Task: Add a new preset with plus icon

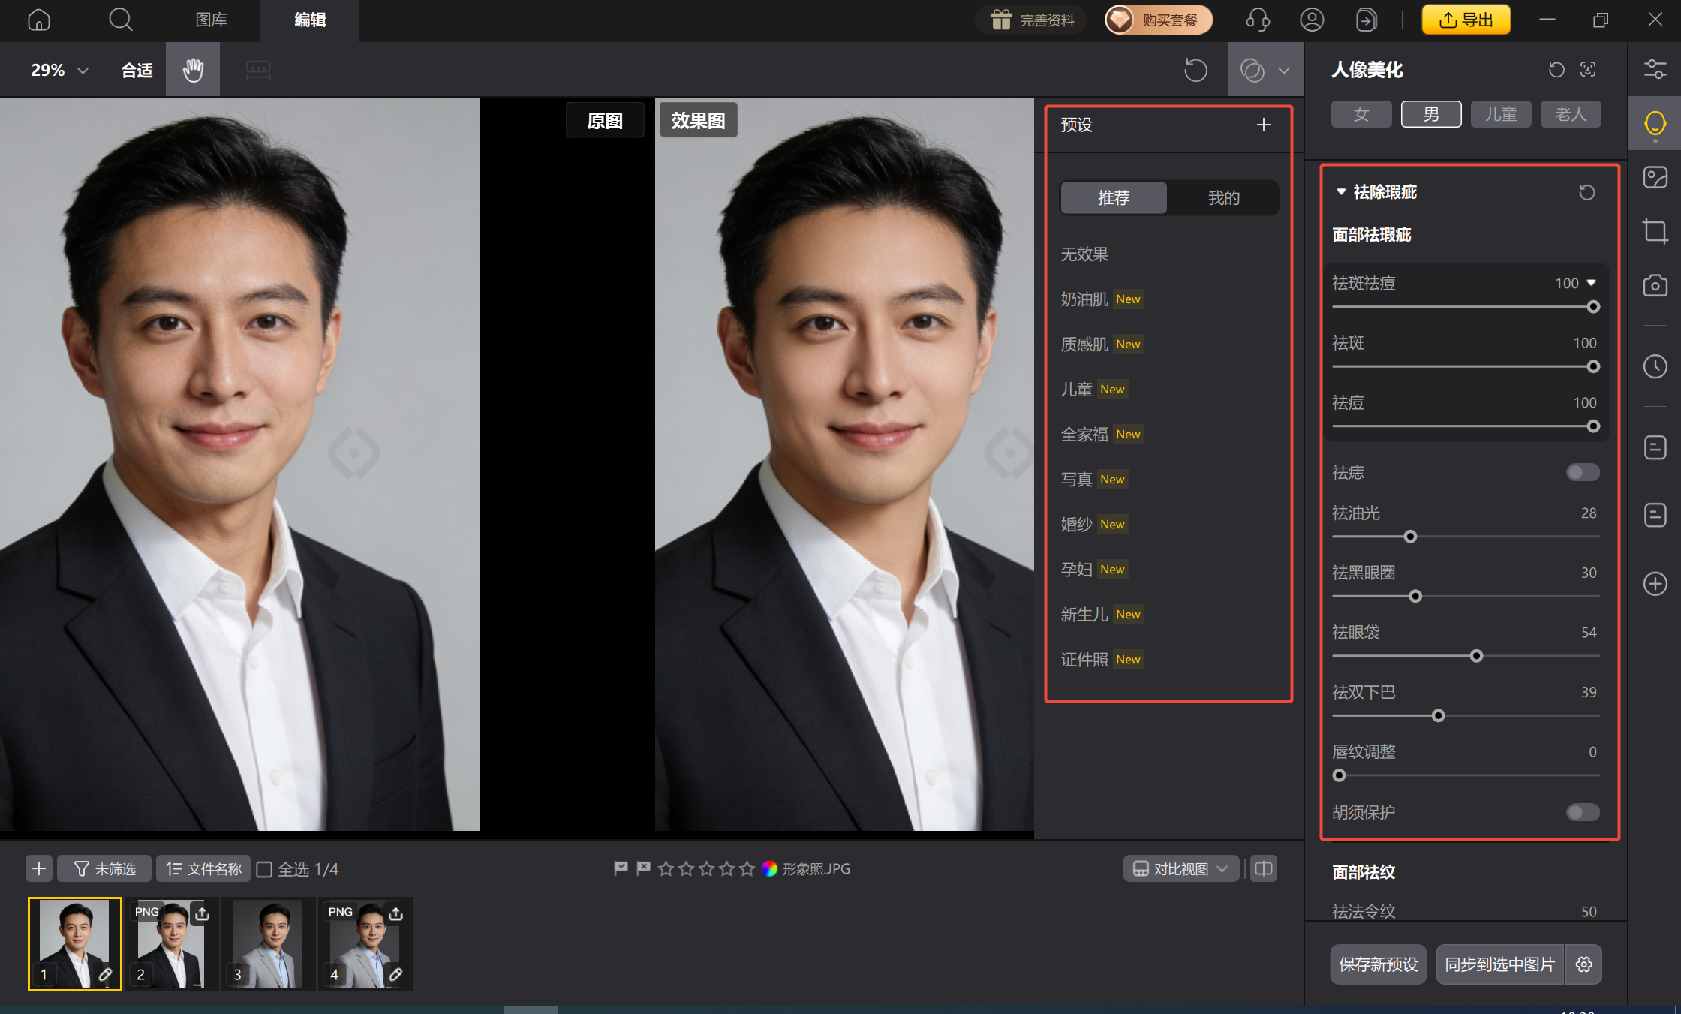Action: tap(1264, 125)
